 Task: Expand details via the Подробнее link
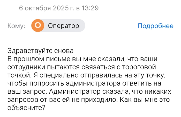[x=155, y=26]
